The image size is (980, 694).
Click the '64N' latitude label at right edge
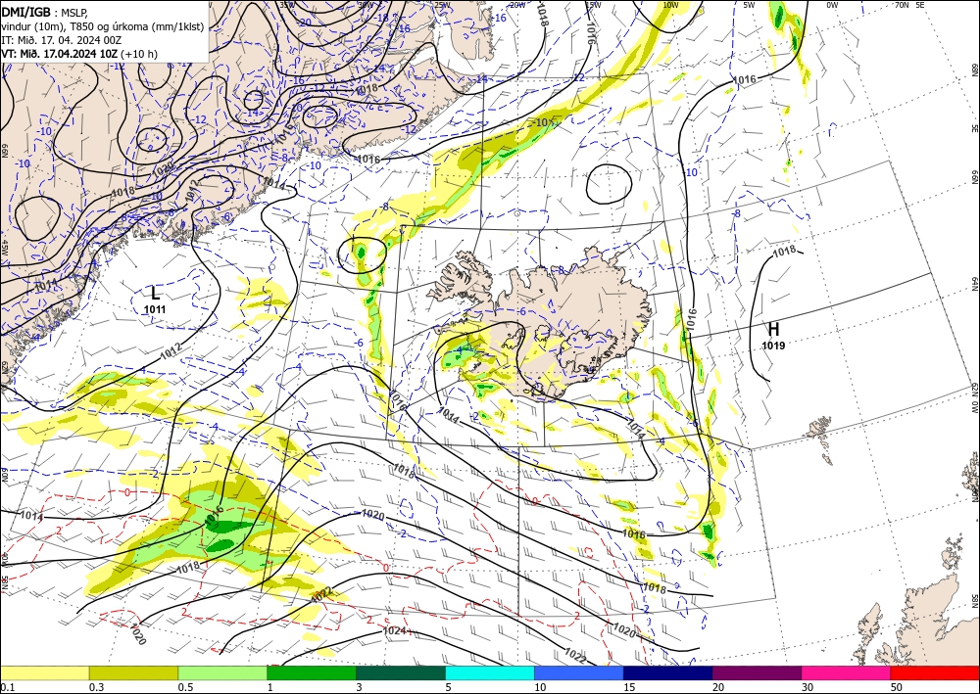point(974,283)
